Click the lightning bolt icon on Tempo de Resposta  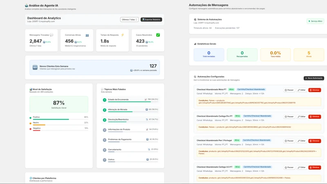pos(123,35)
